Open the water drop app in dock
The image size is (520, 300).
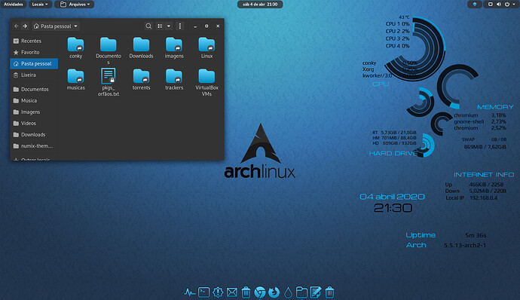(288, 292)
